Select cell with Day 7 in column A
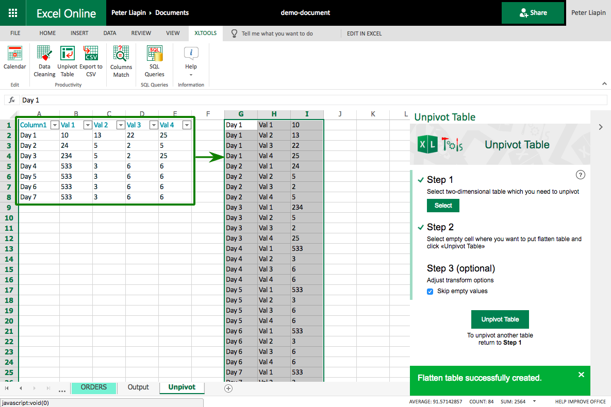Screen dimensions: 611x407 tap(39, 197)
